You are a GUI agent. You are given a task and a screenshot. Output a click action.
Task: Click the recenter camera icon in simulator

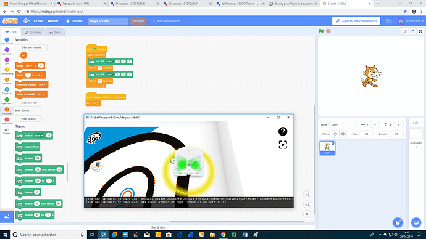coord(283,145)
